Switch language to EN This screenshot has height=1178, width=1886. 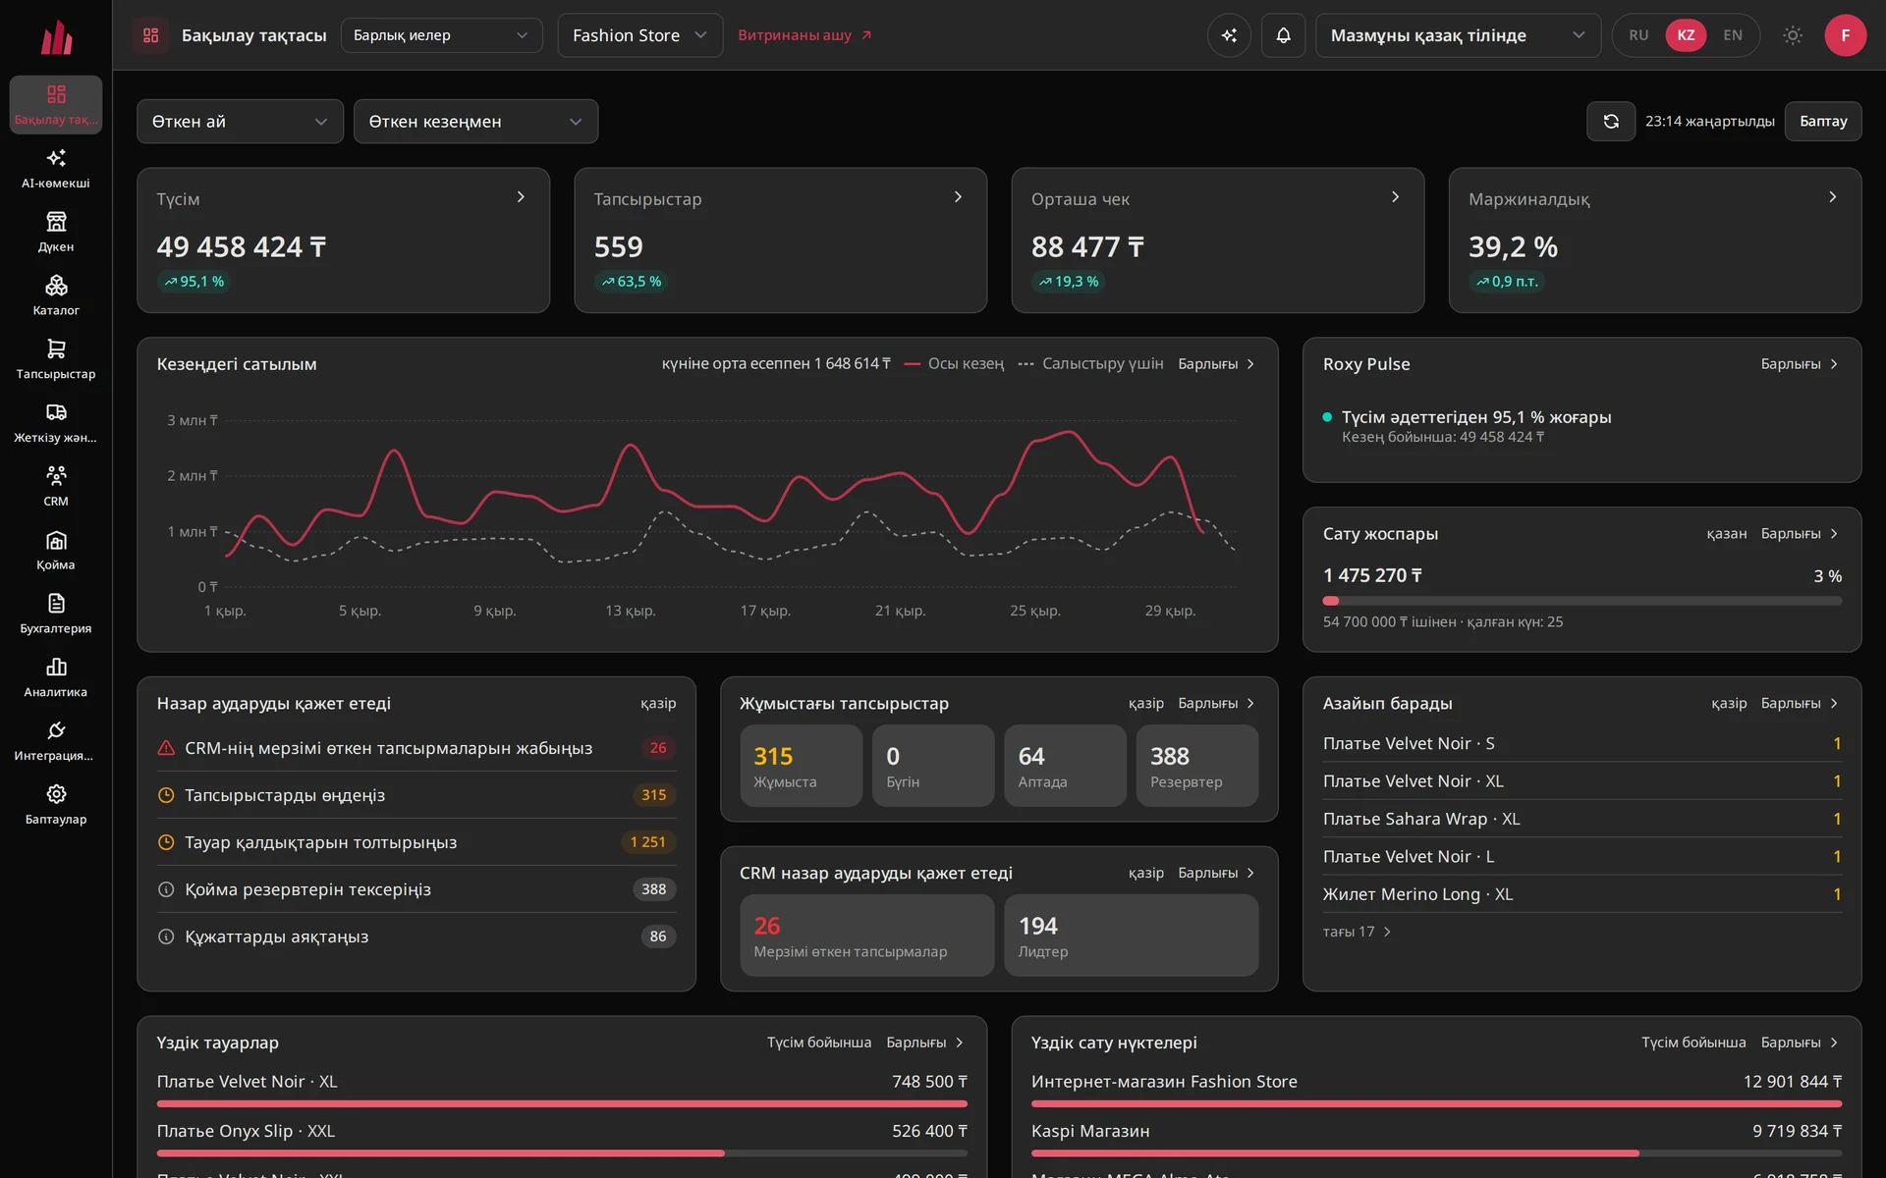click(x=1733, y=35)
